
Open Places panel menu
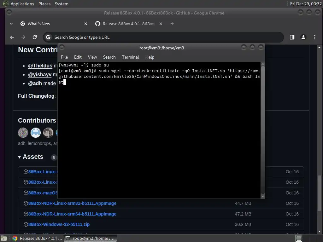(x=44, y=4)
